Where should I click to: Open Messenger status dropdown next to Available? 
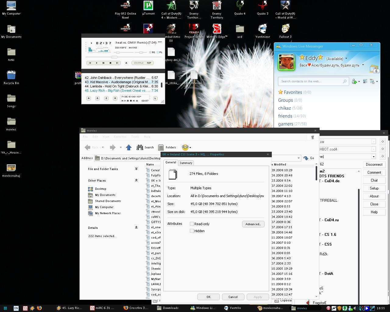point(346,58)
